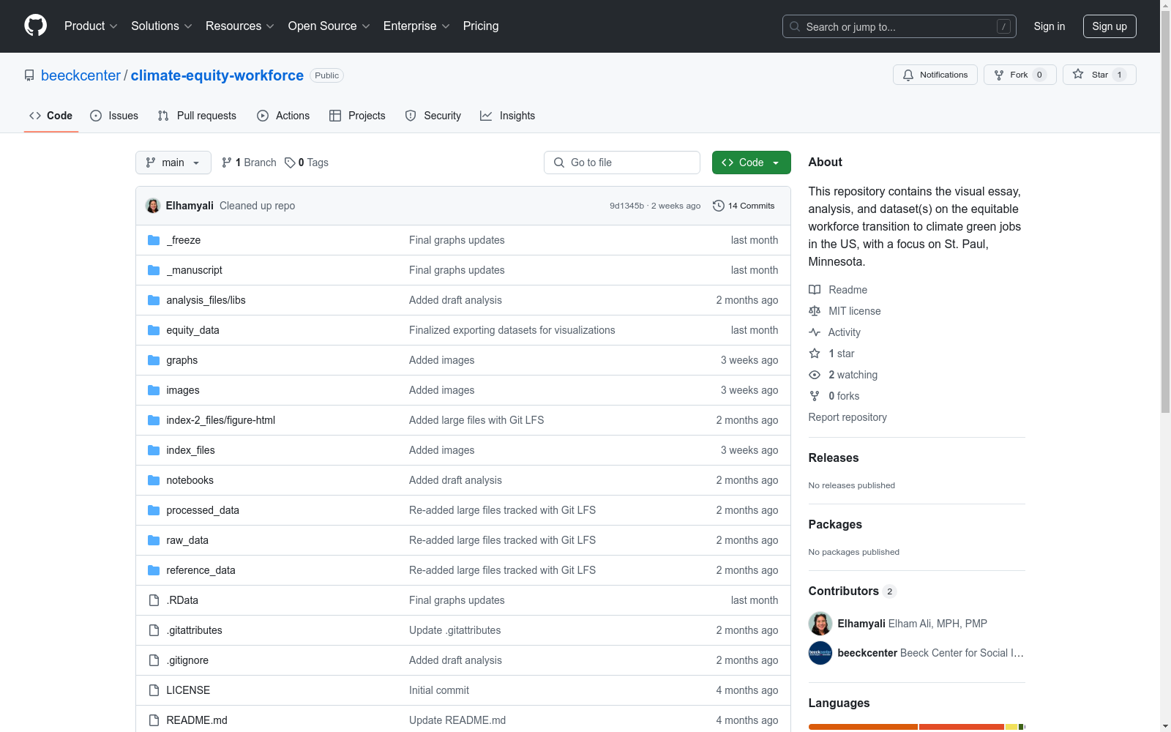Click the graphs folder icon
Viewport: 1171px width, 732px height.
(x=154, y=360)
